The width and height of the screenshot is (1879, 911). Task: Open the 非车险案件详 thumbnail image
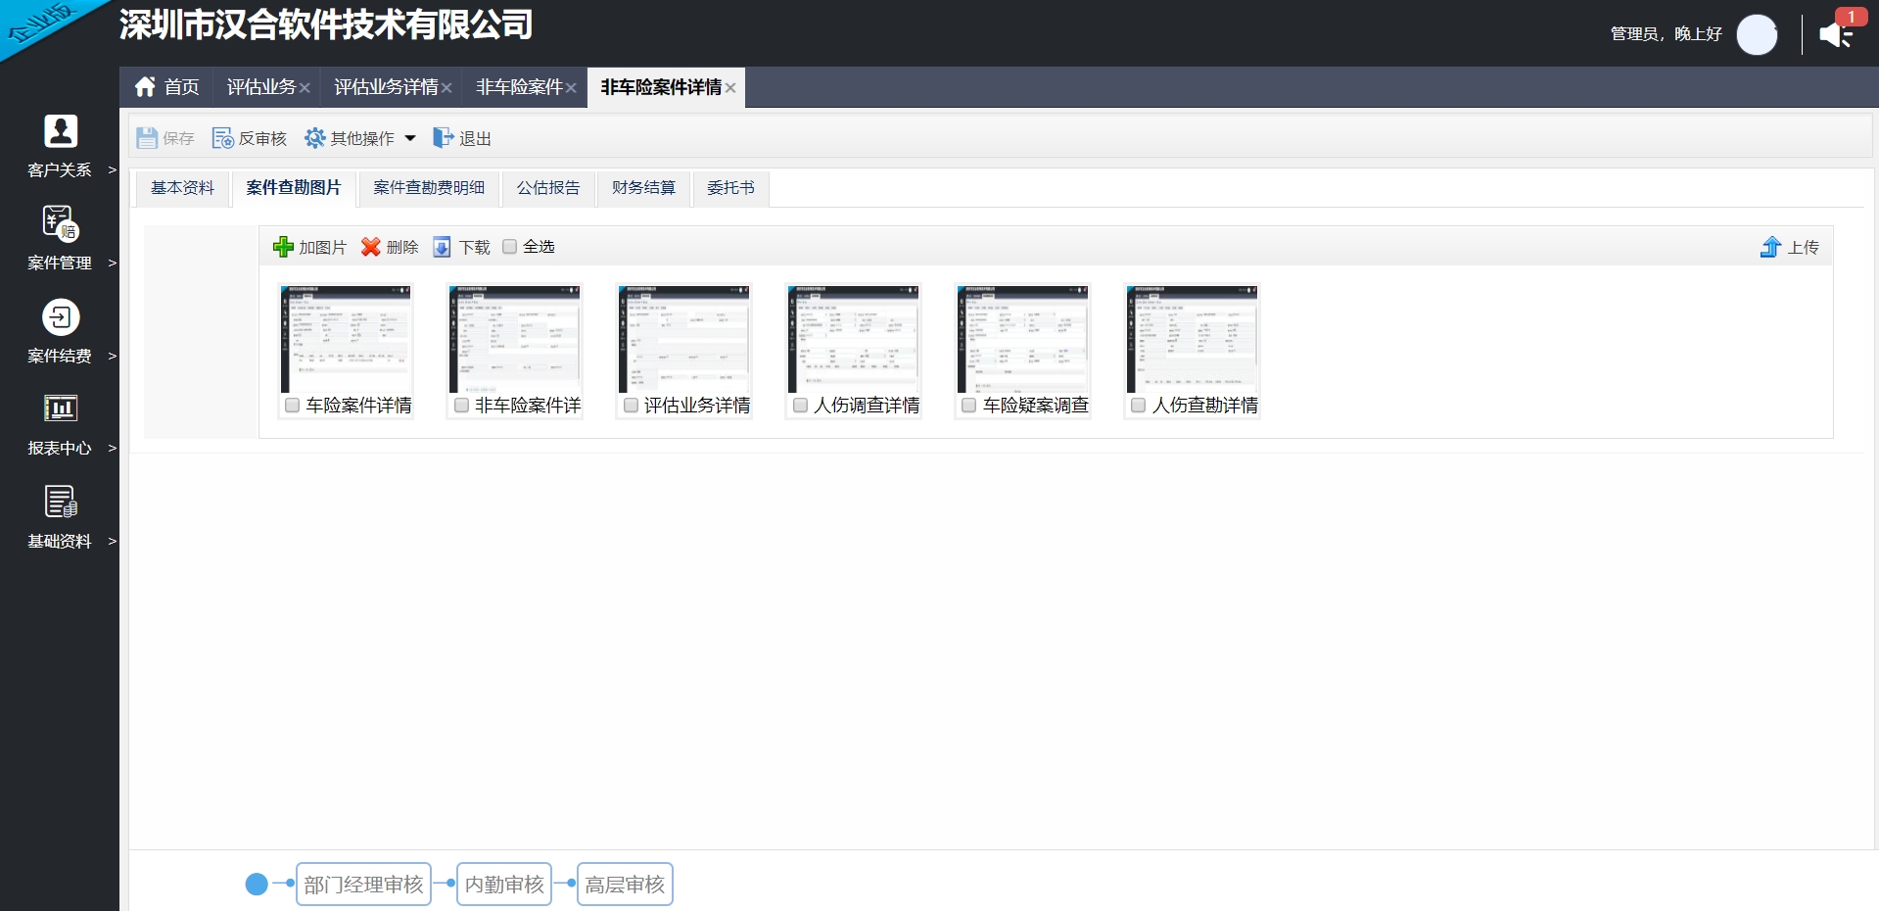tap(515, 339)
